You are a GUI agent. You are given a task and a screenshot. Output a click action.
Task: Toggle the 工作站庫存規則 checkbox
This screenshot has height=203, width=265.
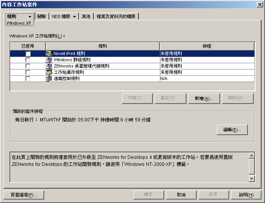click(x=28, y=72)
